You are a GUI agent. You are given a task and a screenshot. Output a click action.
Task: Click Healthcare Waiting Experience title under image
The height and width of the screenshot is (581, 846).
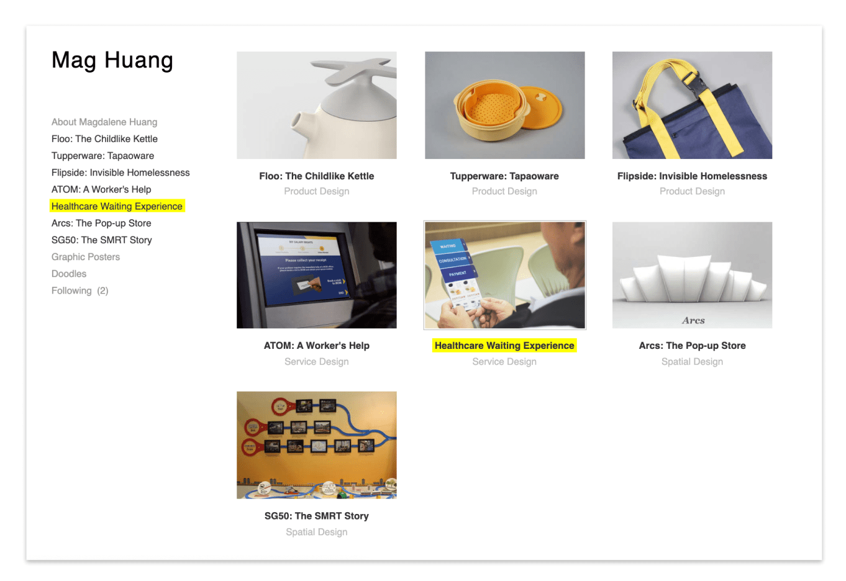504,345
